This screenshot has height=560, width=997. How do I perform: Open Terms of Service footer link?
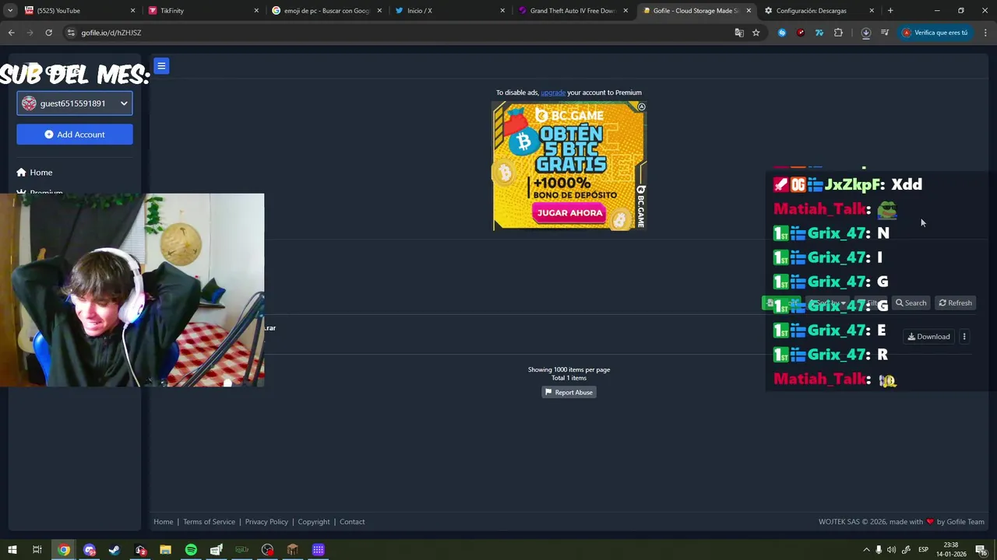click(x=209, y=522)
